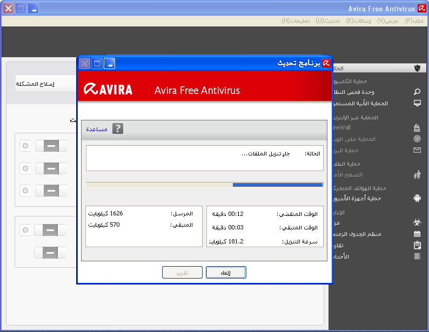Click Avira icon in main window title bar
Image resolution: width=429 pixels, height=332 pixels.
tap(421, 9)
